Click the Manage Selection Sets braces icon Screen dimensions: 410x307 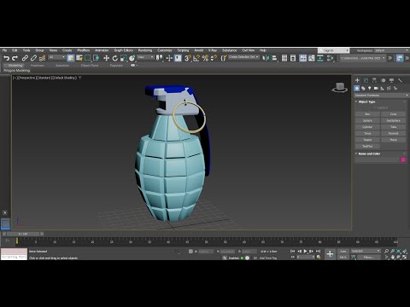point(224,58)
